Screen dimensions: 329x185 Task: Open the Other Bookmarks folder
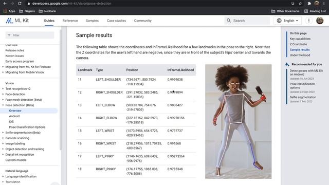(x=285, y=11)
